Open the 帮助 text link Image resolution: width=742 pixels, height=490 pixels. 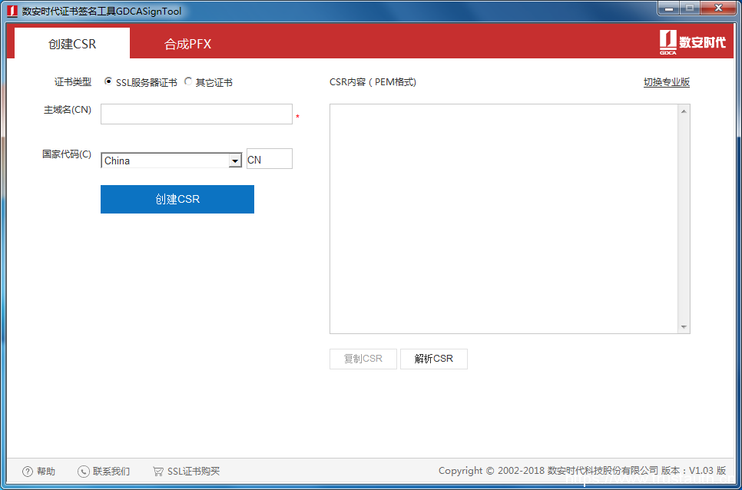(x=46, y=472)
